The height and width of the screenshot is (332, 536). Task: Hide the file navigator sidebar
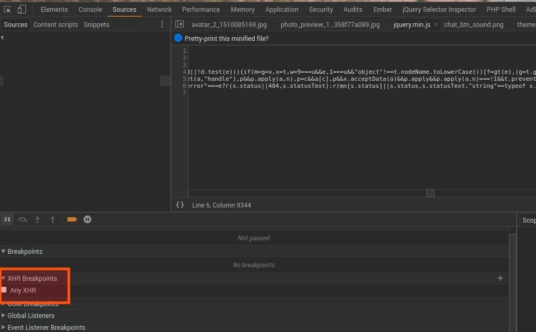(x=180, y=24)
